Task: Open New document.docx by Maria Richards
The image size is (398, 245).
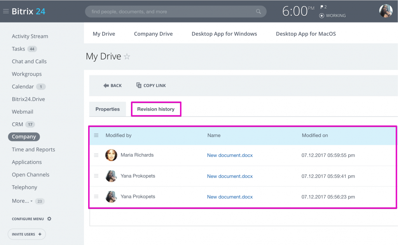Action: [x=230, y=155]
